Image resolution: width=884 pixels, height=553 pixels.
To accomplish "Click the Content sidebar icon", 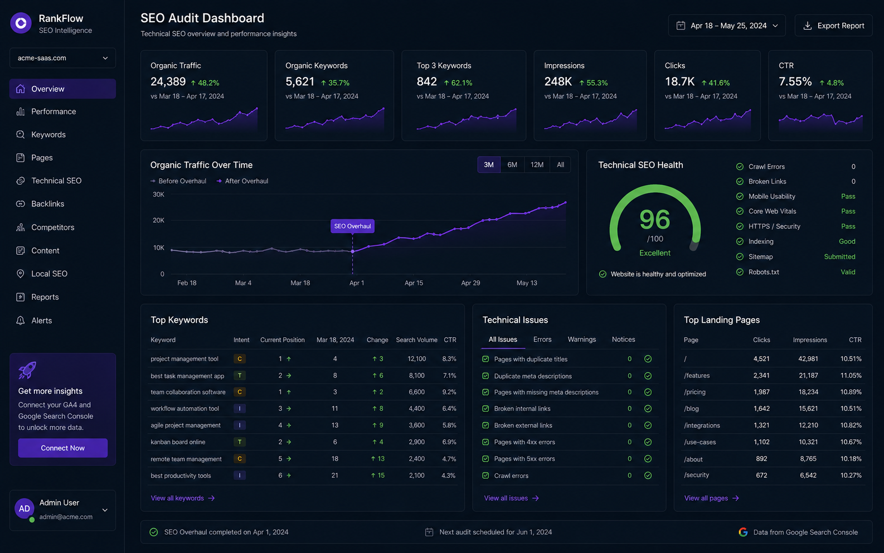I will [21, 251].
